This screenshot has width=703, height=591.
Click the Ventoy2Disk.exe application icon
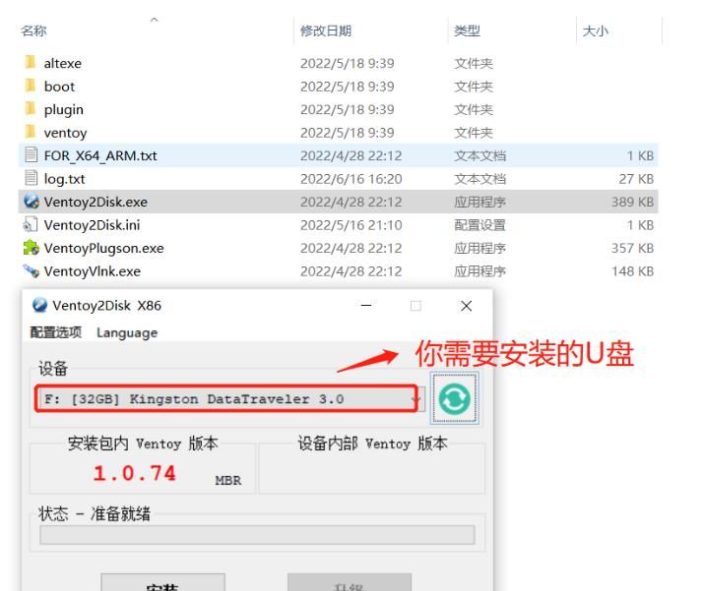click(32, 202)
